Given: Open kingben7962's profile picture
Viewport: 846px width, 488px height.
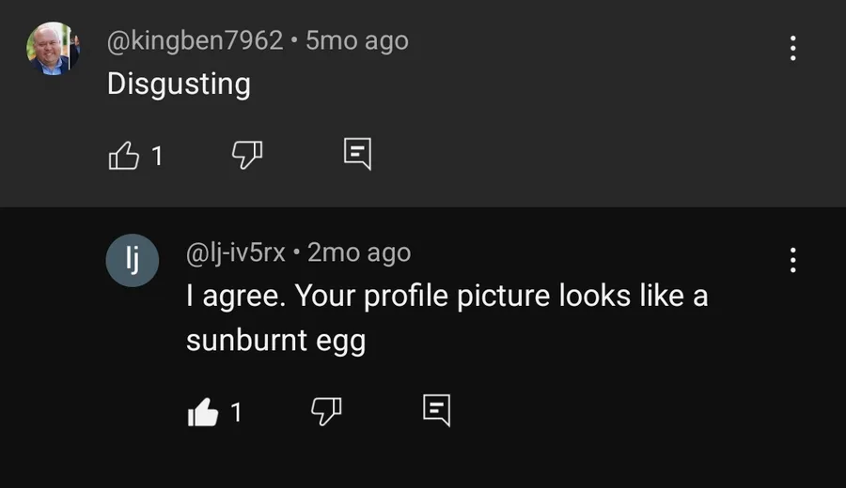Looking at the screenshot, I should (53, 49).
